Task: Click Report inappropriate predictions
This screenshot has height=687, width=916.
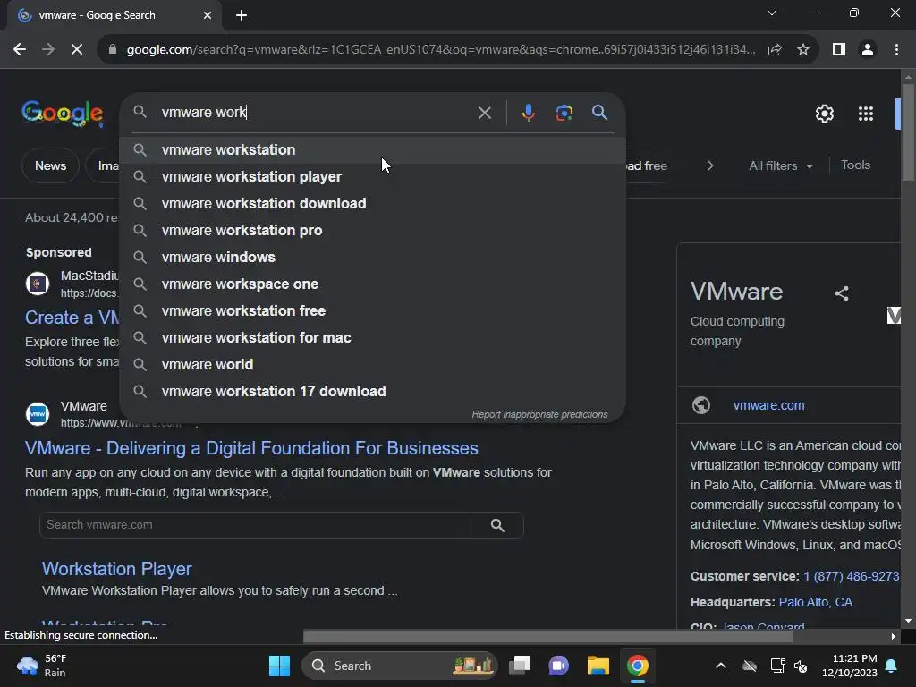Action: (539, 414)
